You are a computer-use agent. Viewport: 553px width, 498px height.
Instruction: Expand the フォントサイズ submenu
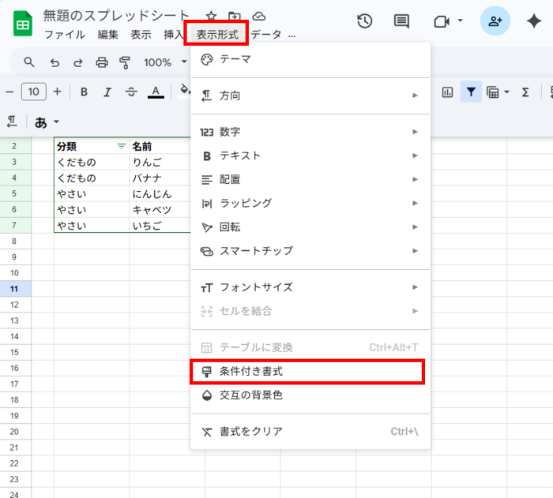coord(310,287)
